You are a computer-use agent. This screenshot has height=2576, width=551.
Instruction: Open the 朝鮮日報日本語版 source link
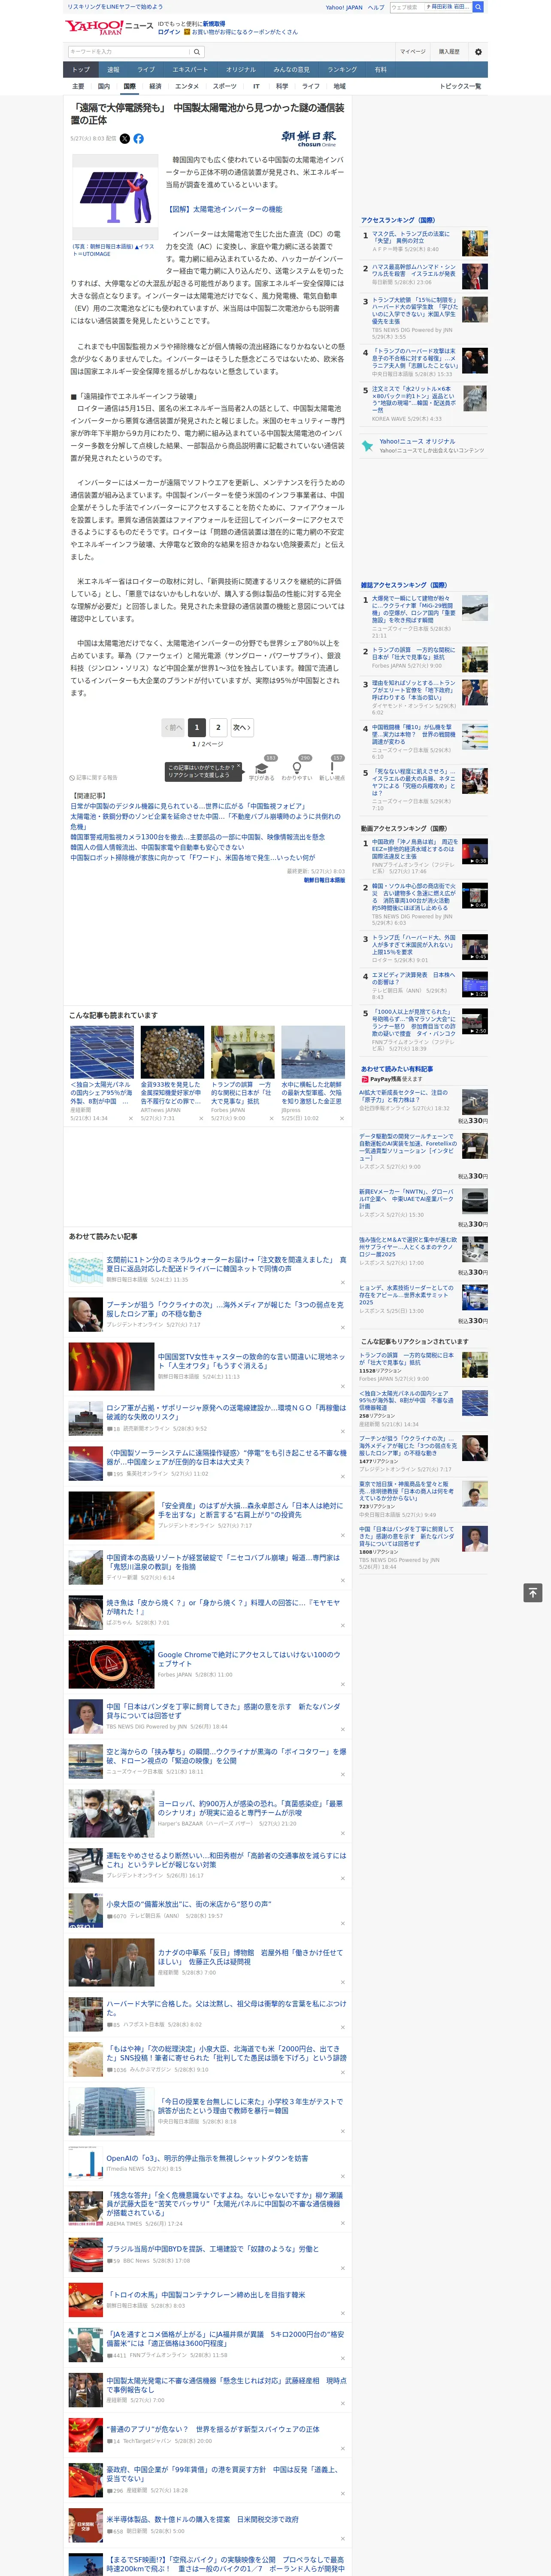pyautogui.click(x=324, y=880)
